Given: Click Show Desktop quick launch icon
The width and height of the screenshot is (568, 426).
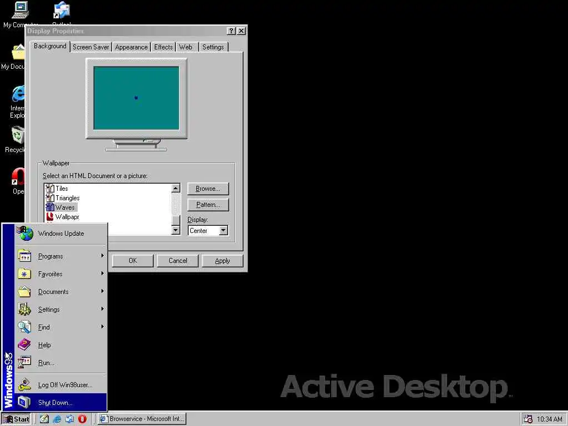Looking at the screenshot, I should 44,419.
